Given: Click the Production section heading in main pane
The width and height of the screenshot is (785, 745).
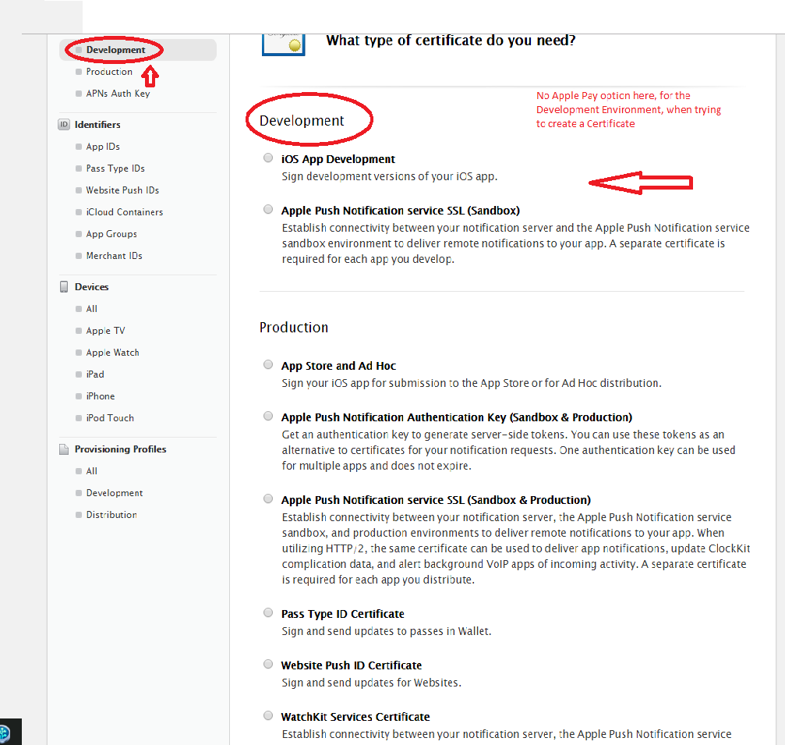Looking at the screenshot, I should pos(294,327).
